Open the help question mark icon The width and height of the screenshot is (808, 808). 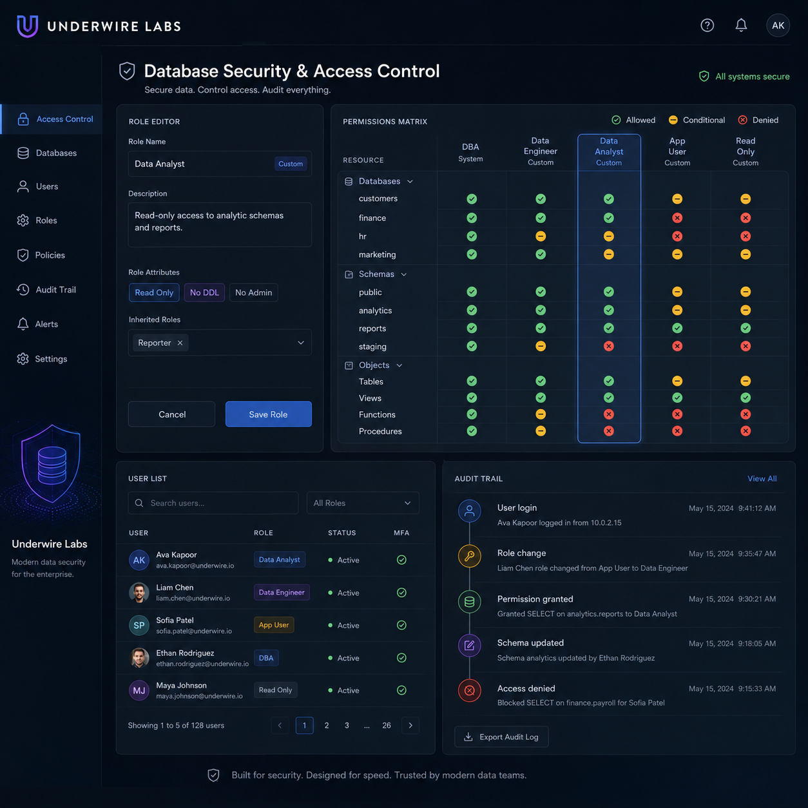(707, 25)
